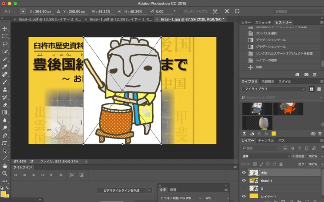Select the orange camera character library thumbnail
The width and height of the screenshot is (324, 202).
pos(288,109)
